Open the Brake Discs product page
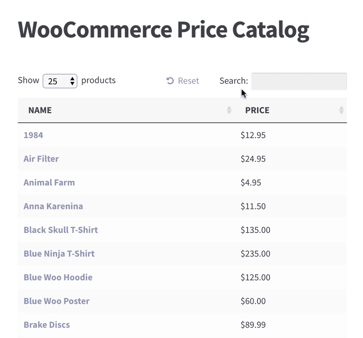363x338 pixels. click(x=47, y=325)
